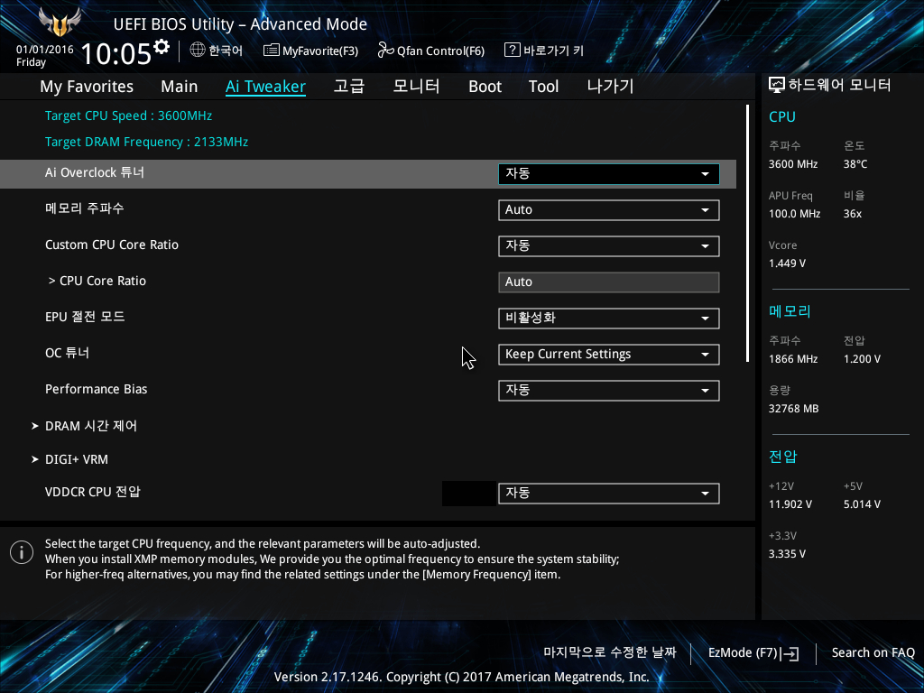Click the 3.335 V reading

(787, 554)
